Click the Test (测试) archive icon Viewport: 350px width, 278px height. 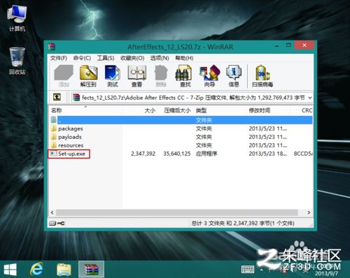point(113,76)
